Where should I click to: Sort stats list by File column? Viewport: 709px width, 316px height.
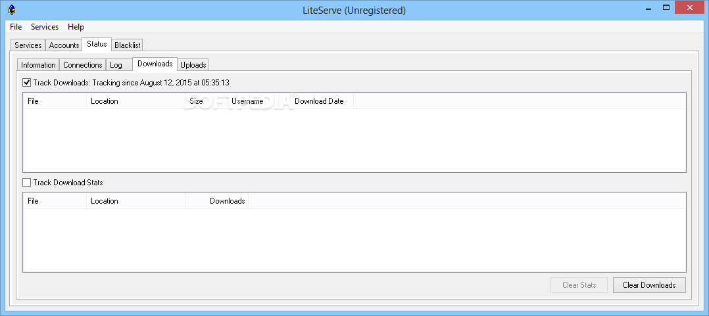click(55, 201)
